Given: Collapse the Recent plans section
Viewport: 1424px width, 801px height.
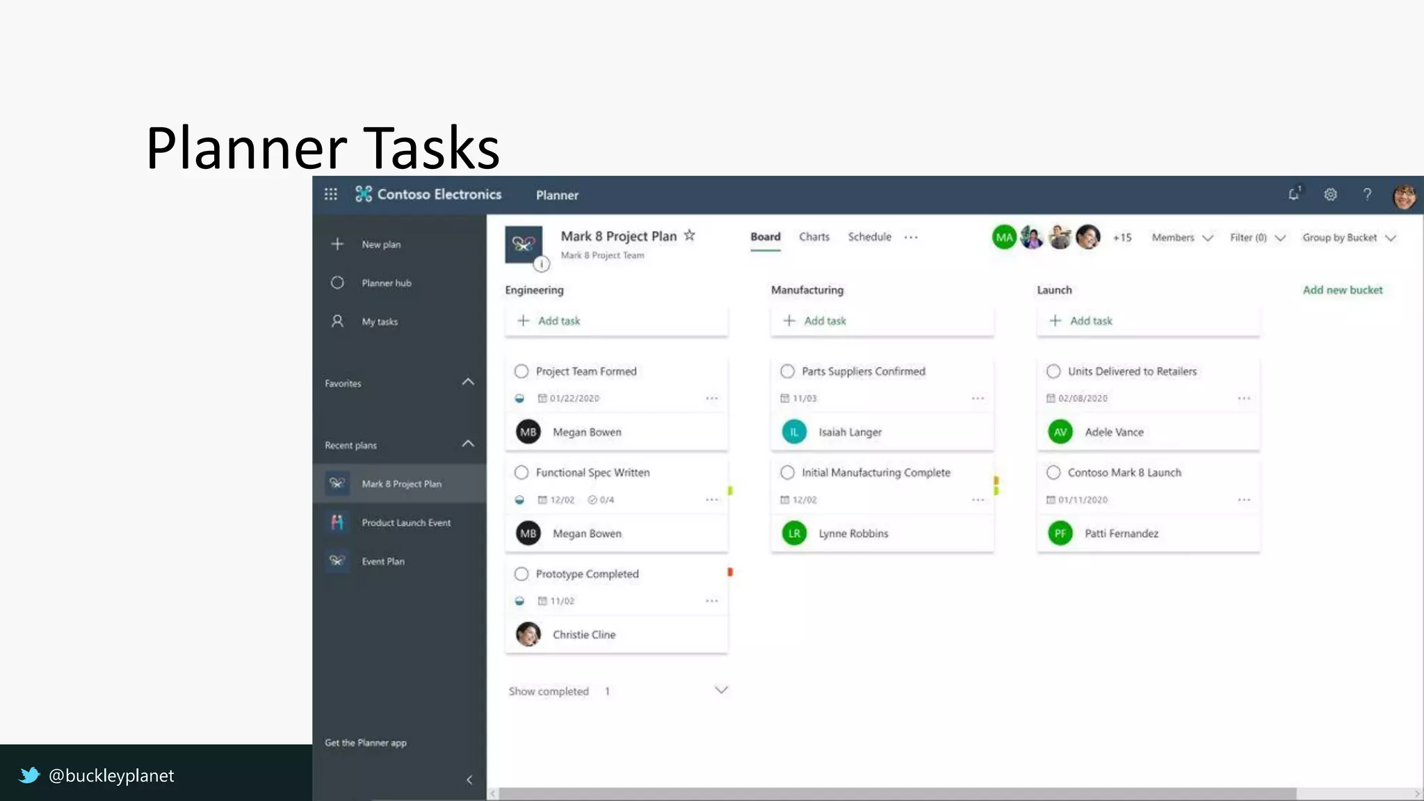Looking at the screenshot, I should [468, 444].
